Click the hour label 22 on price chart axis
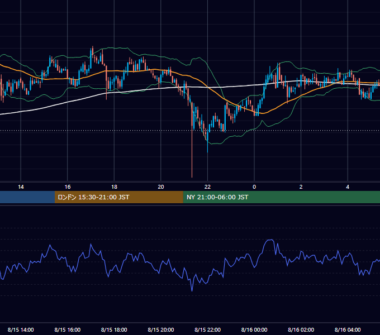This screenshot has width=380, height=335. 207,187
